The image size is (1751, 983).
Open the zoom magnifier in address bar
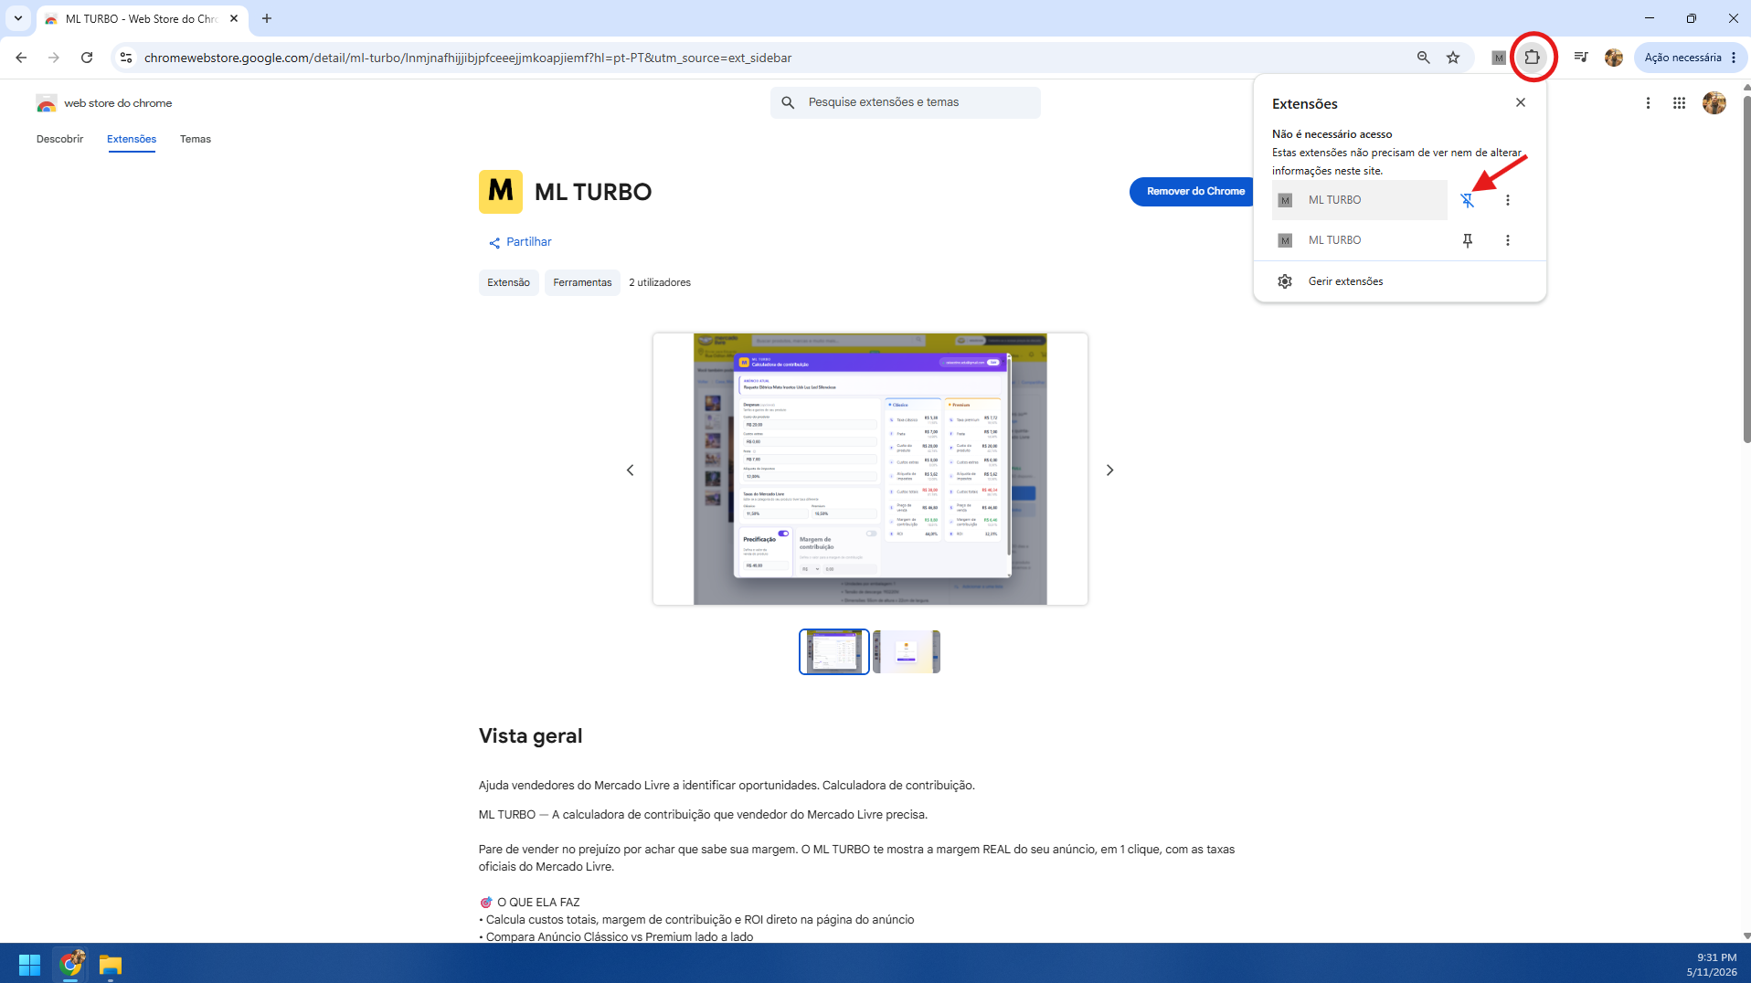point(1423,58)
